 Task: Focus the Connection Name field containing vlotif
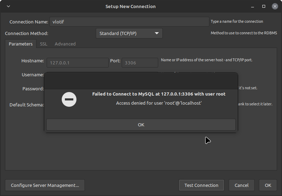coord(129,22)
